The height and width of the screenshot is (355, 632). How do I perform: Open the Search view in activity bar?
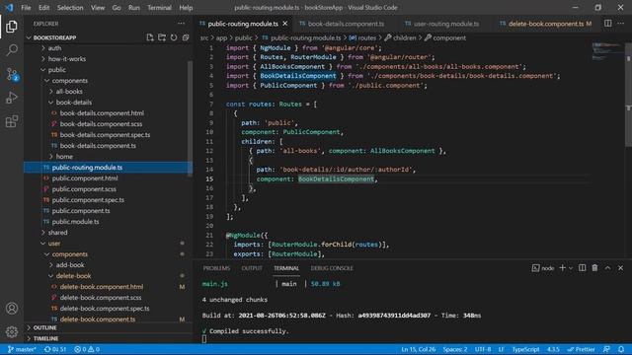point(12,50)
